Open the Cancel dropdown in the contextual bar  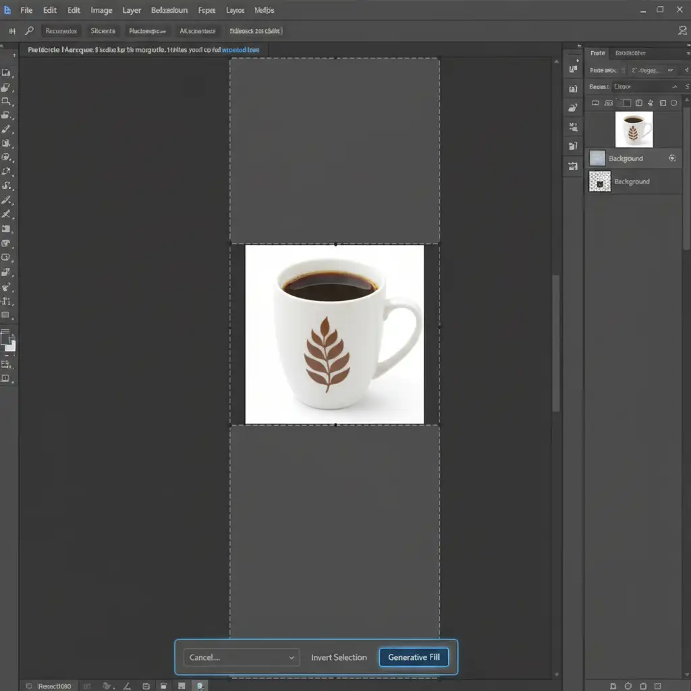pyautogui.click(x=241, y=657)
